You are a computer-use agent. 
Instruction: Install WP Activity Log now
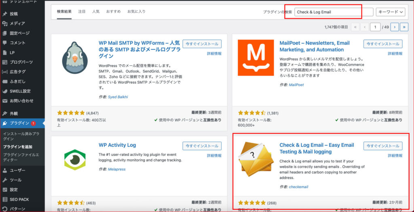[x=202, y=146]
